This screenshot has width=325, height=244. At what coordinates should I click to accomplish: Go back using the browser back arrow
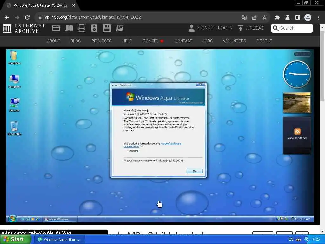[x=7, y=17]
